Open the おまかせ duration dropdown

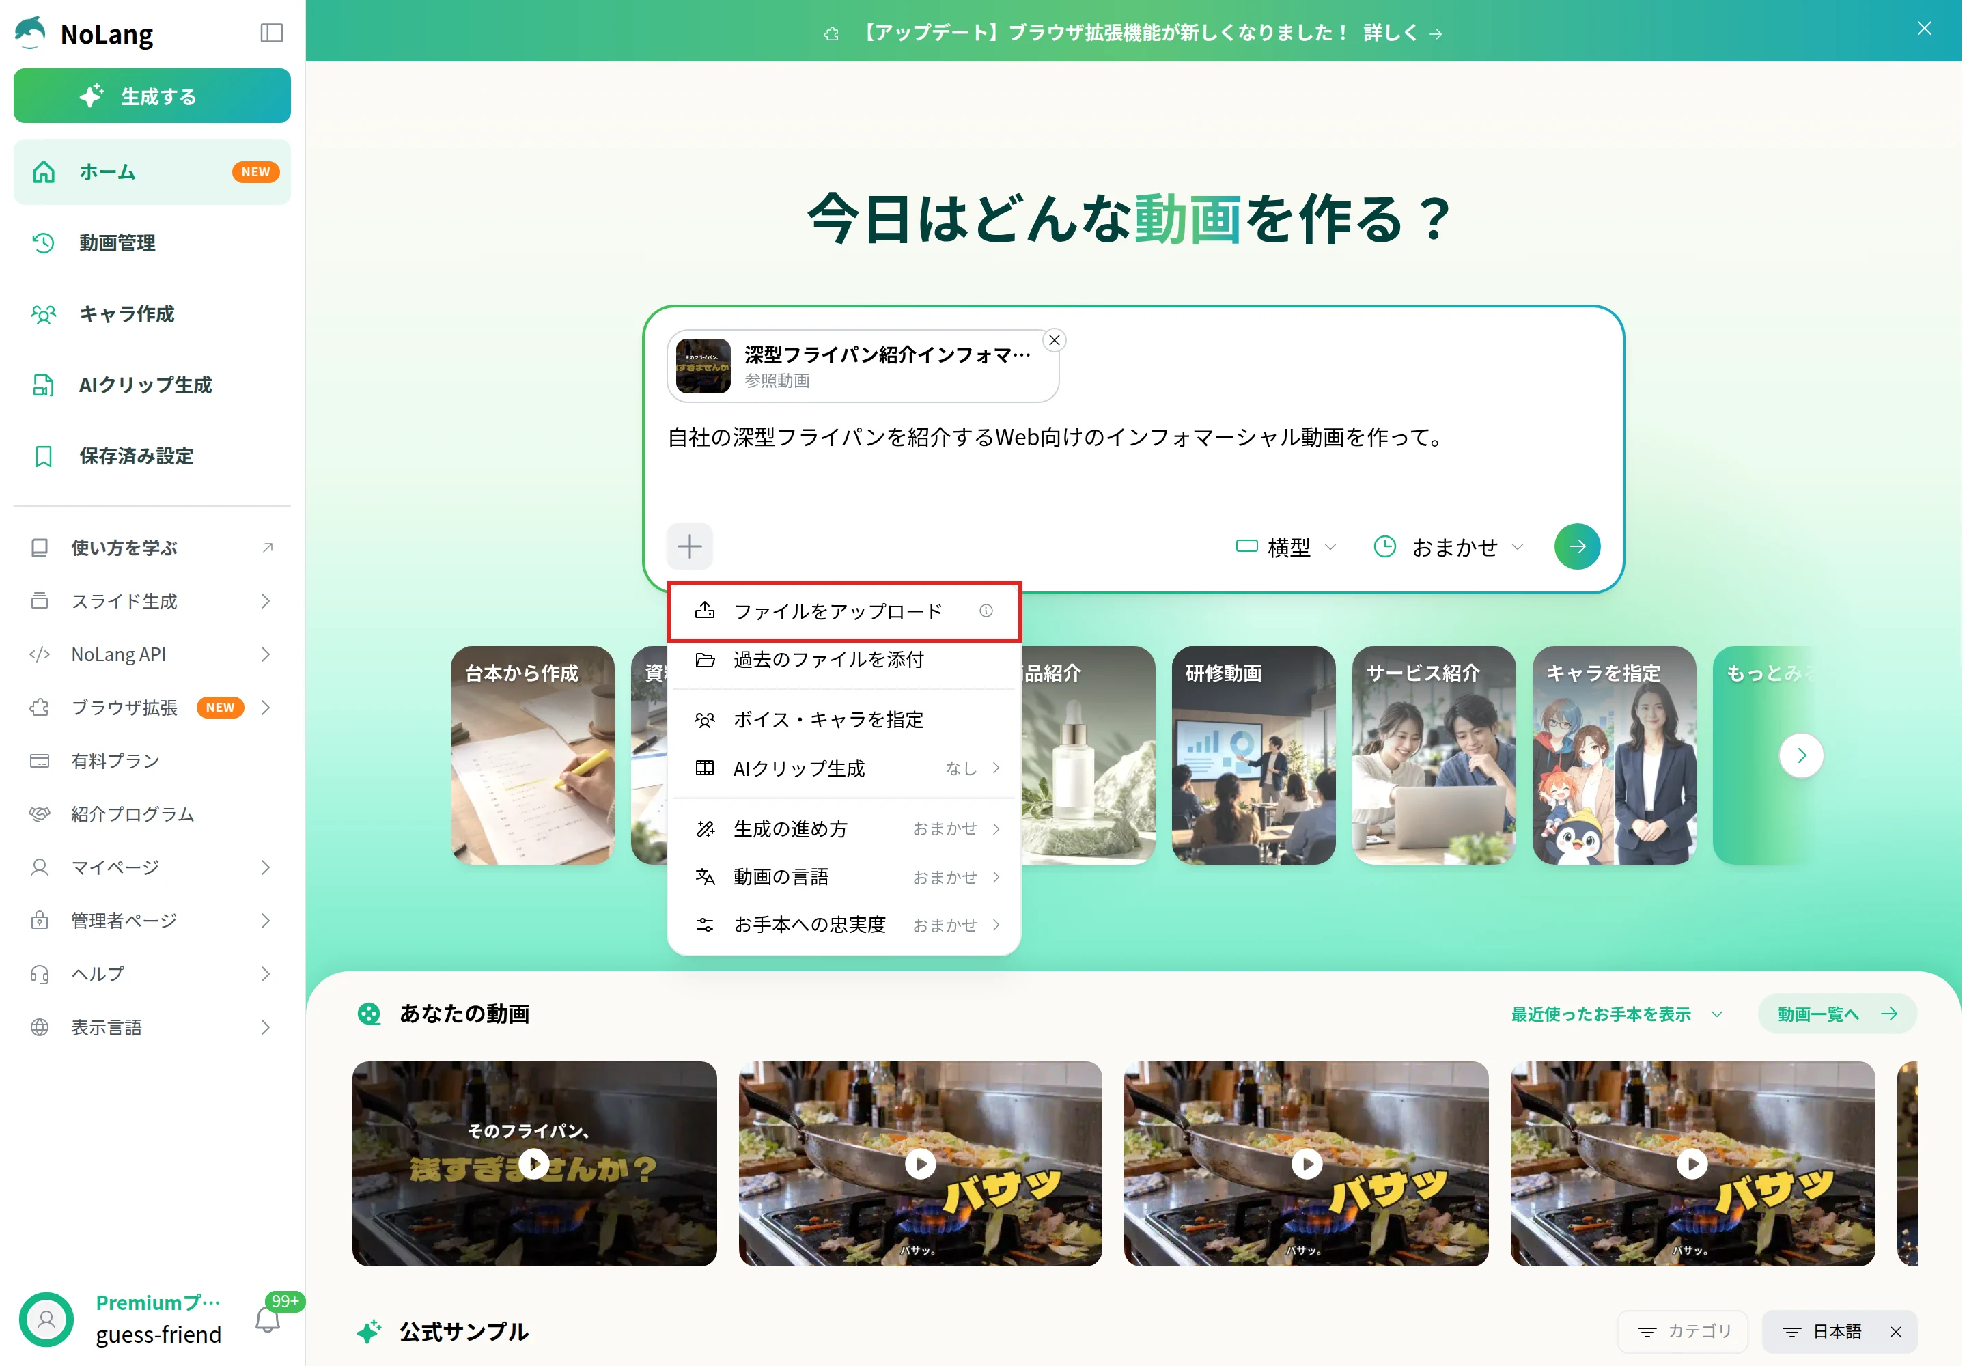pos(1449,547)
